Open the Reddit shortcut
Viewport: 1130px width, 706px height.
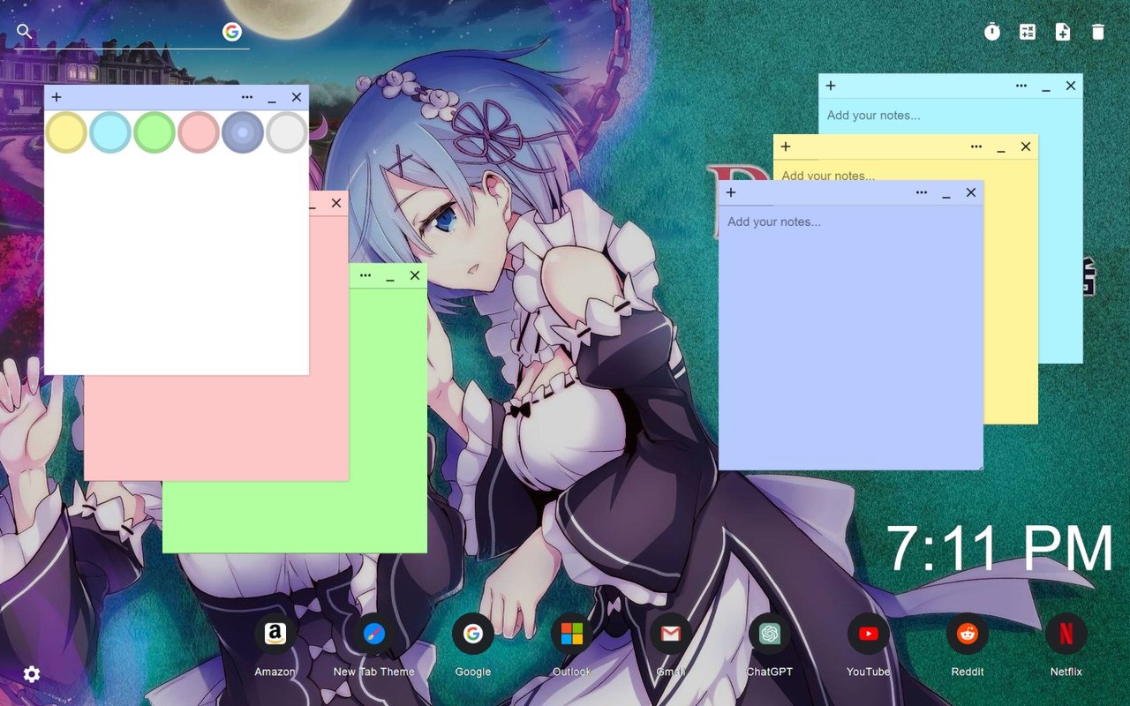click(x=968, y=634)
